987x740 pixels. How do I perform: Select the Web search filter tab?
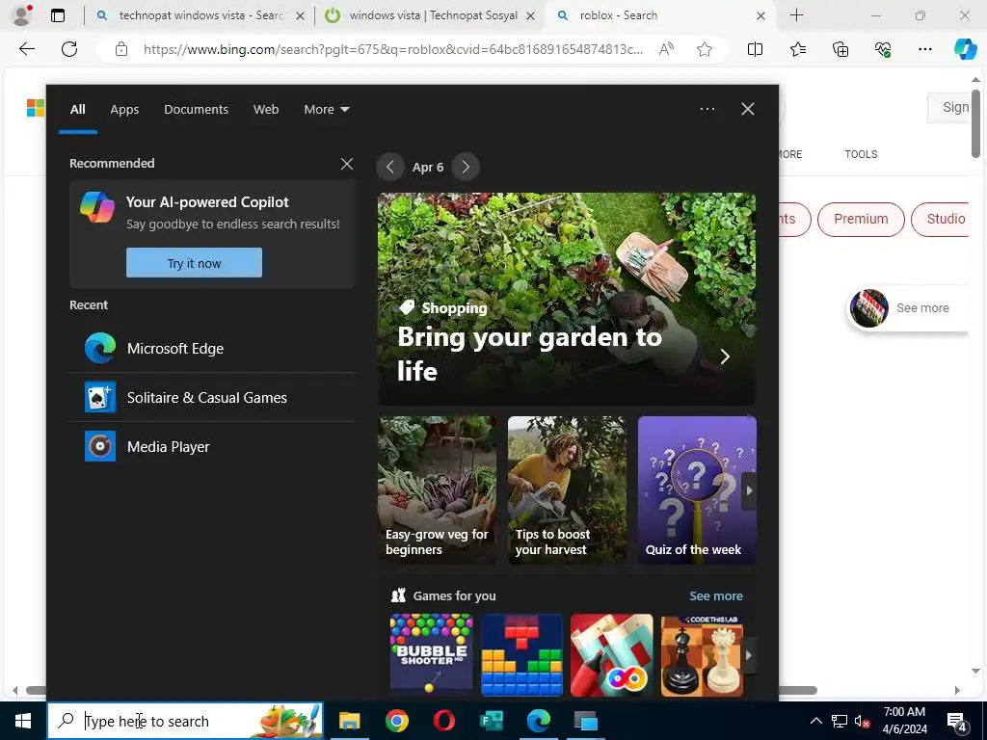tap(266, 110)
